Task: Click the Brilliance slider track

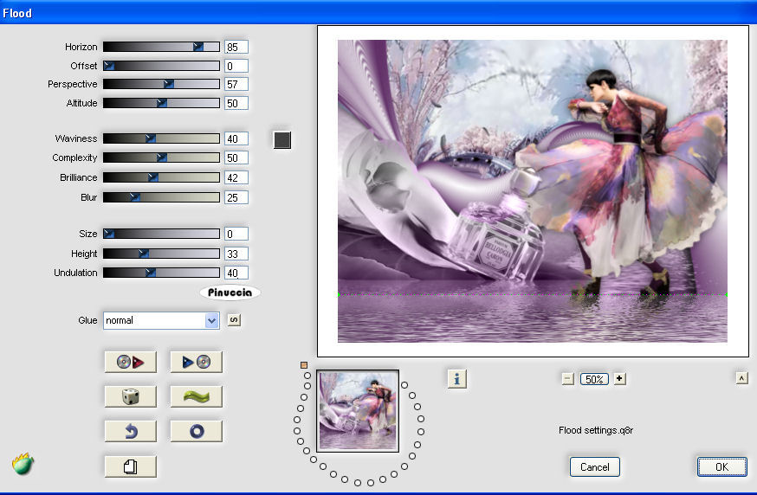Action: click(x=161, y=177)
